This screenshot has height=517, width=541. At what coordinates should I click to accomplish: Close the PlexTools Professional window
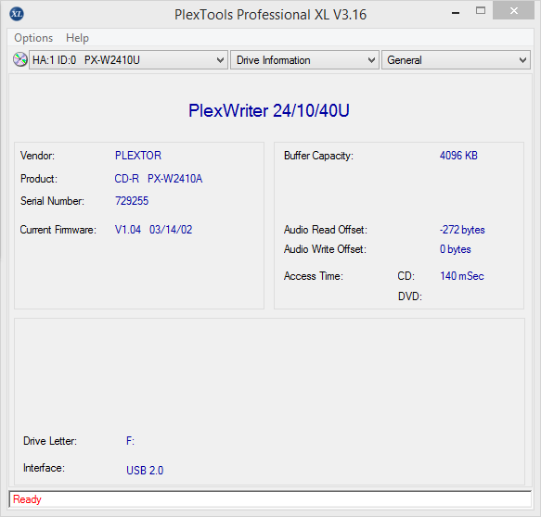[513, 11]
